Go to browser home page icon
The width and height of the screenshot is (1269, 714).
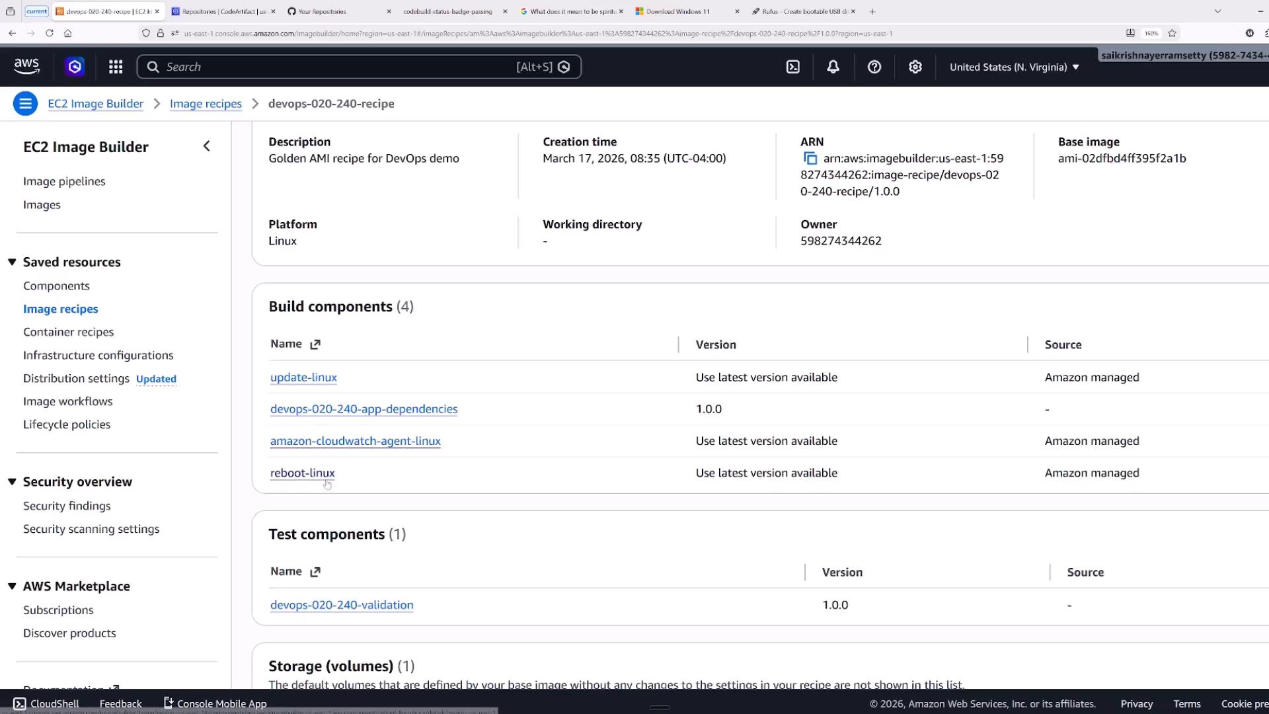pyautogui.click(x=67, y=33)
